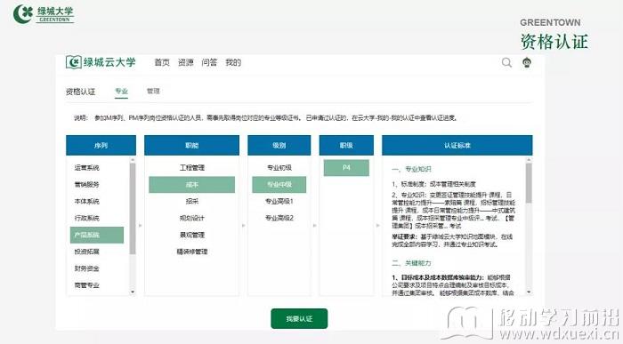623x344 pixels.
Task: Select 运营系统 in the 序列 list
Action: 86,168
